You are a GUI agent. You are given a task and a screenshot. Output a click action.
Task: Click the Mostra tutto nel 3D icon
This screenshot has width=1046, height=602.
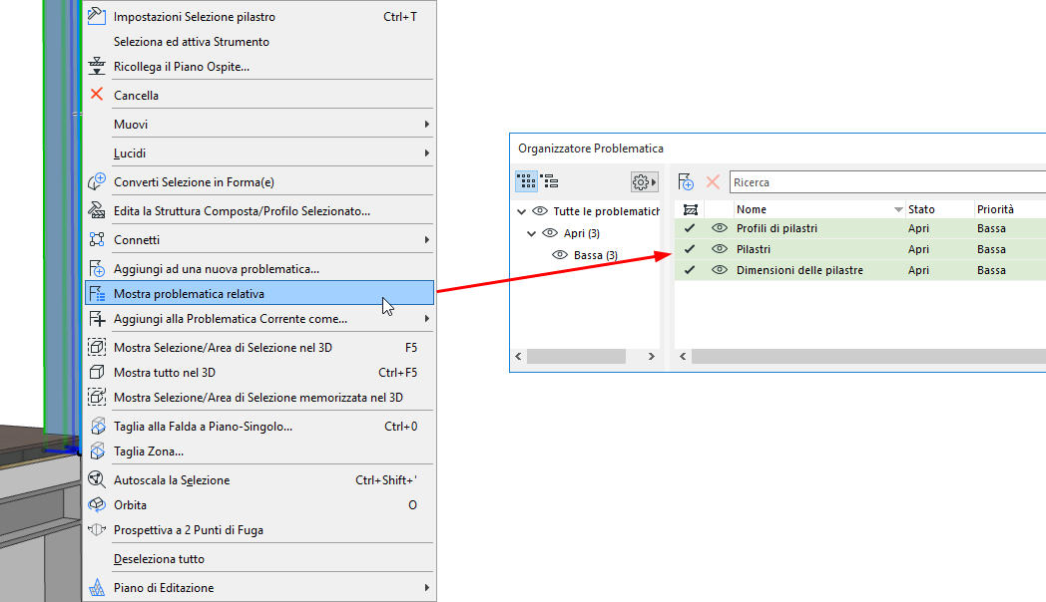point(97,372)
